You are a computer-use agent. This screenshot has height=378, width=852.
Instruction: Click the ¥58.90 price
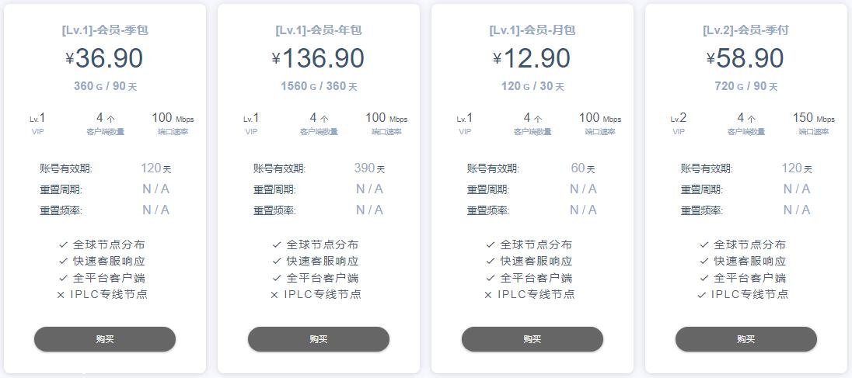click(746, 58)
